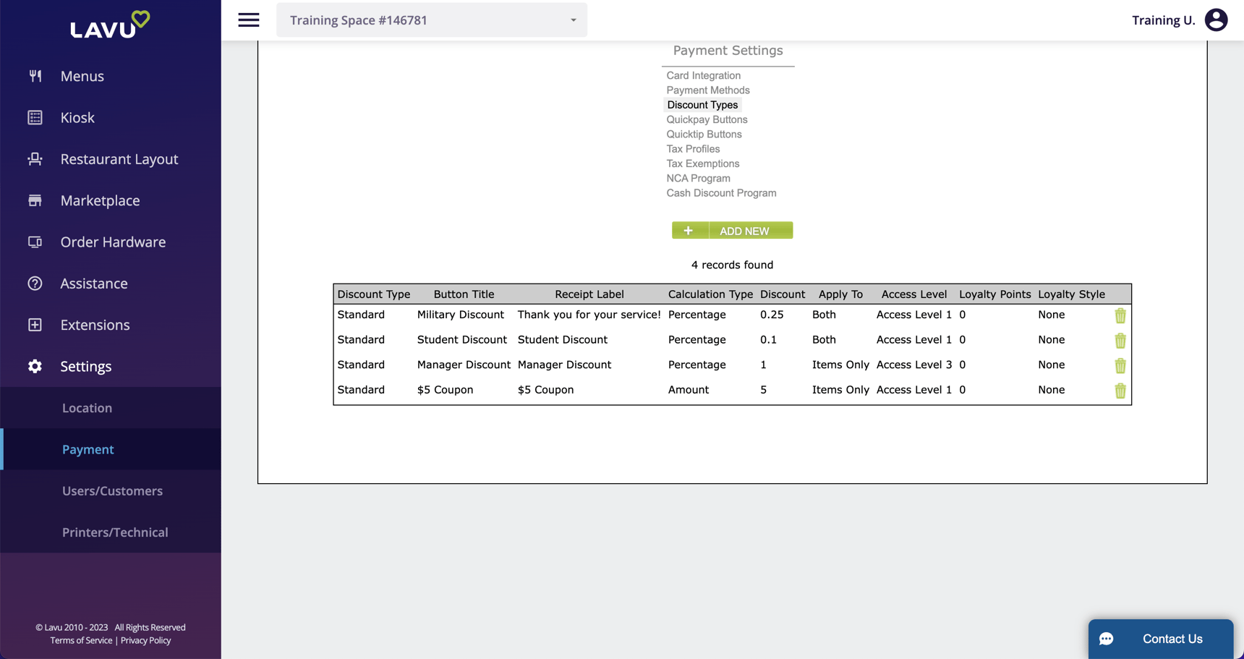Open the Marketplace icon

click(35, 200)
